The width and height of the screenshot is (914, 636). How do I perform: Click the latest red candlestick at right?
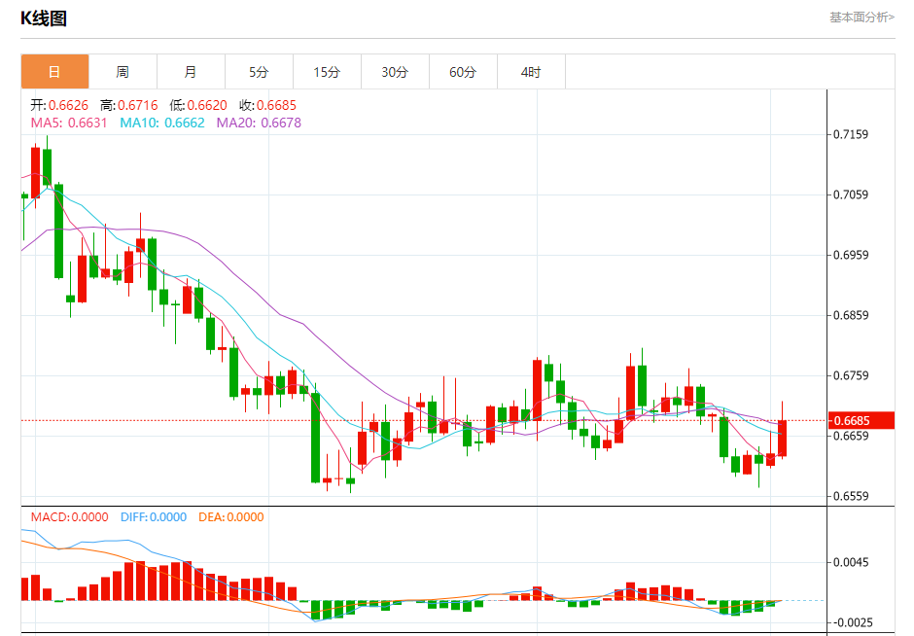pyautogui.click(x=782, y=439)
